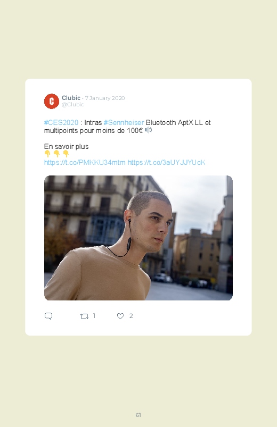Click the Clubic account name
Screen dimensions: 277x427
tap(71, 98)
